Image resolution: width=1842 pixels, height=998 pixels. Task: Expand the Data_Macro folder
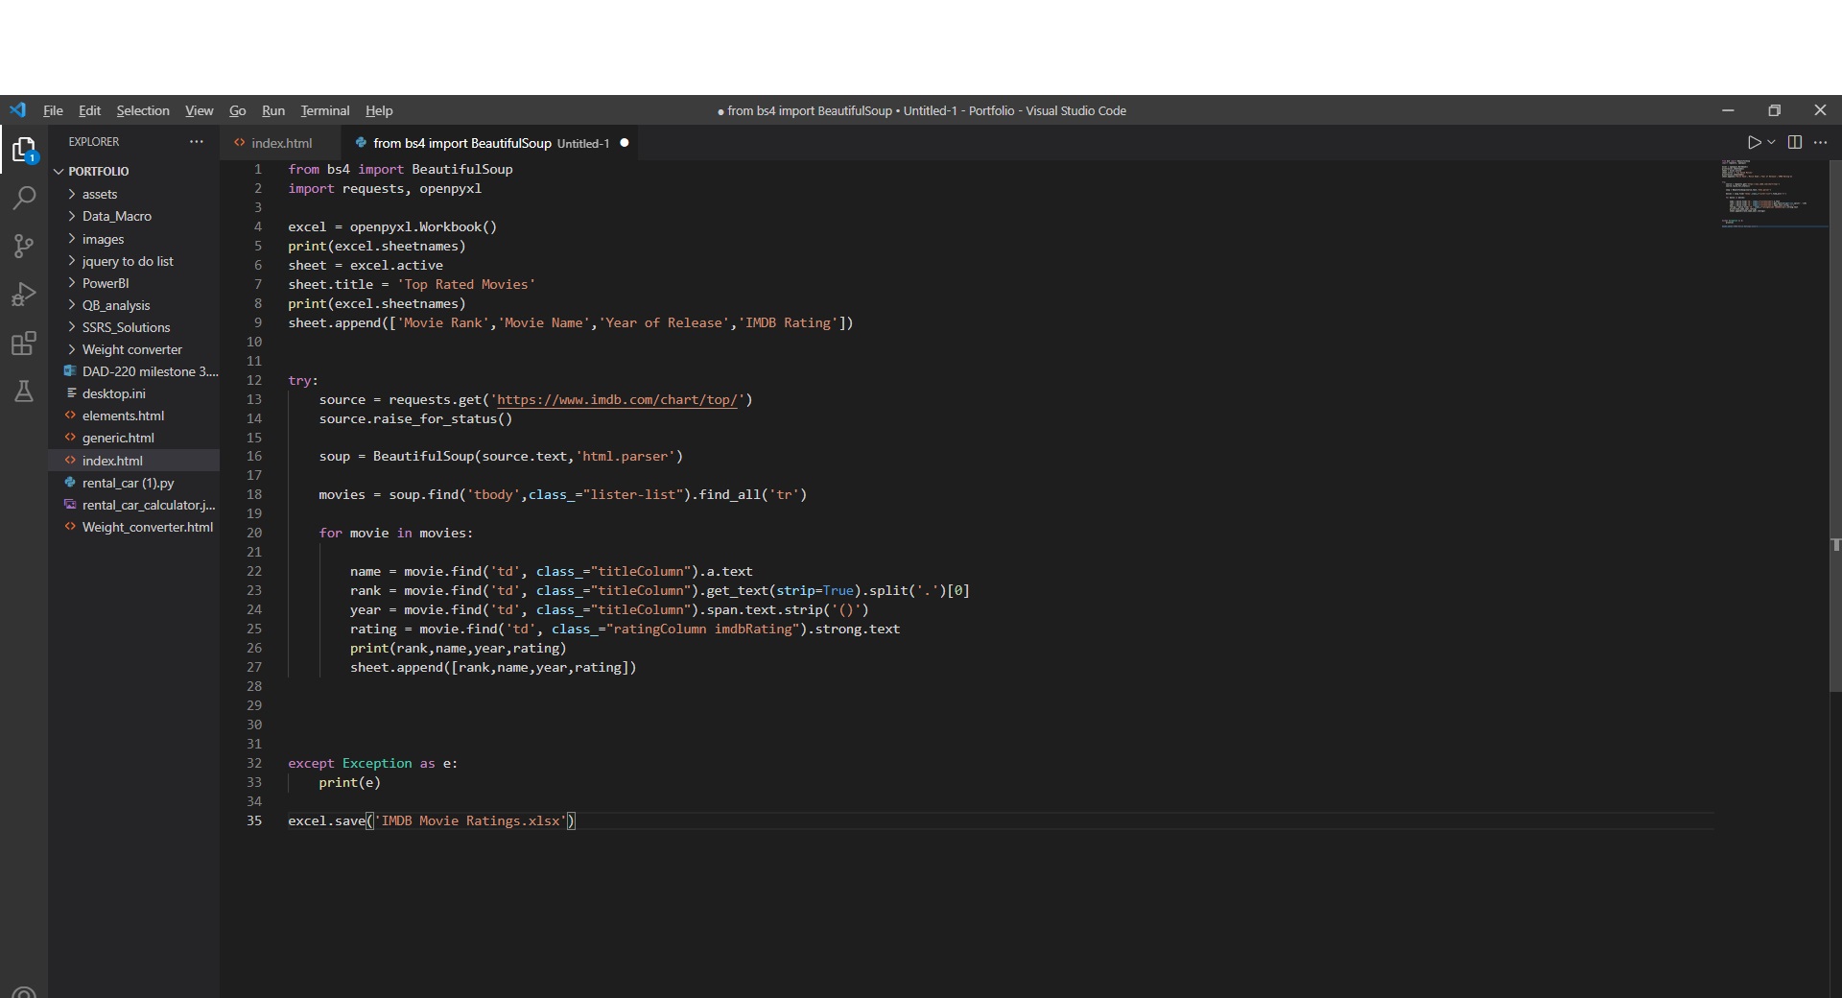point(134,216)
